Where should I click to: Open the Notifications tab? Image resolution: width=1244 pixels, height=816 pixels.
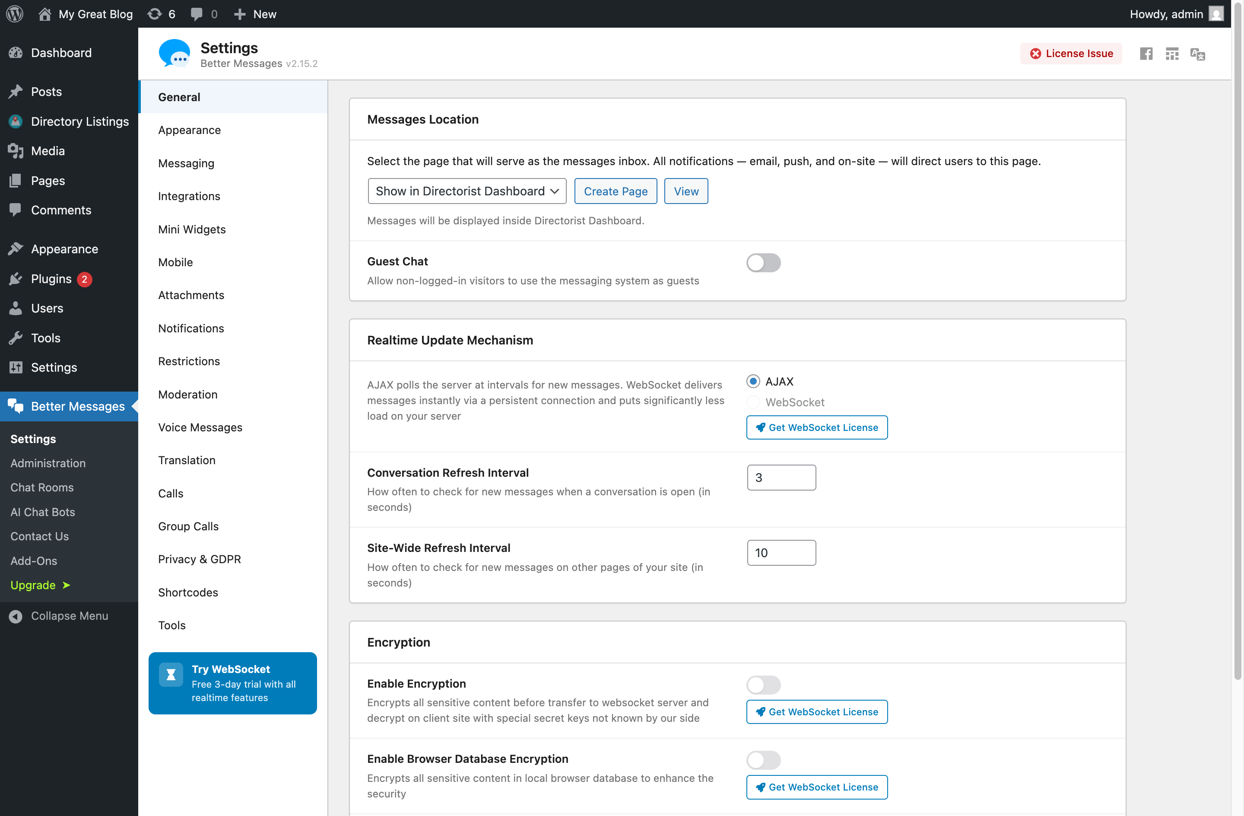(233, 328)
